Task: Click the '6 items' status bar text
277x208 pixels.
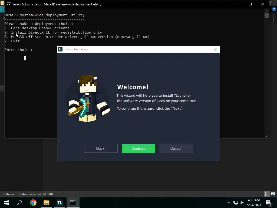Action: 9,194
